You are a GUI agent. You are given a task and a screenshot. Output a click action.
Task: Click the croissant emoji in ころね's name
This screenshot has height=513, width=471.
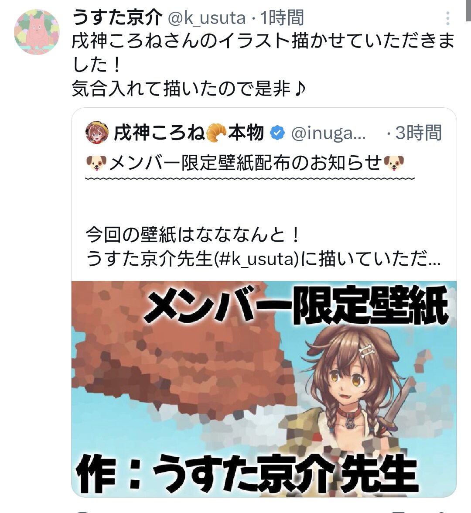216,133
